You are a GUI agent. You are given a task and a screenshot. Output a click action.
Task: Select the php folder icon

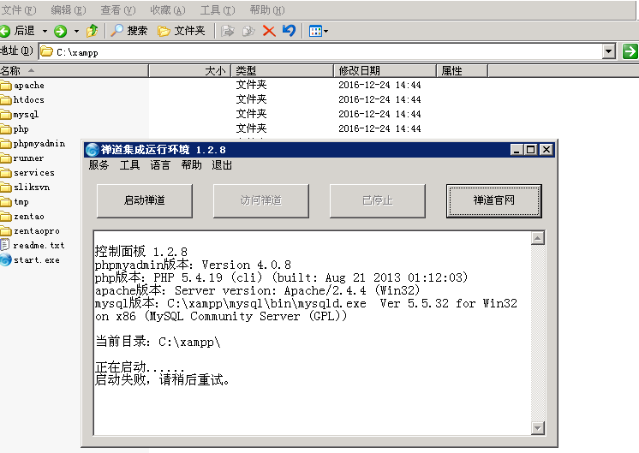click(x=6, y=129)
